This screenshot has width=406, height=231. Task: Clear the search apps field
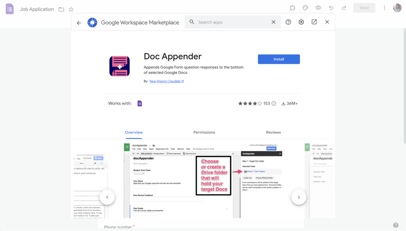[273, 22]
